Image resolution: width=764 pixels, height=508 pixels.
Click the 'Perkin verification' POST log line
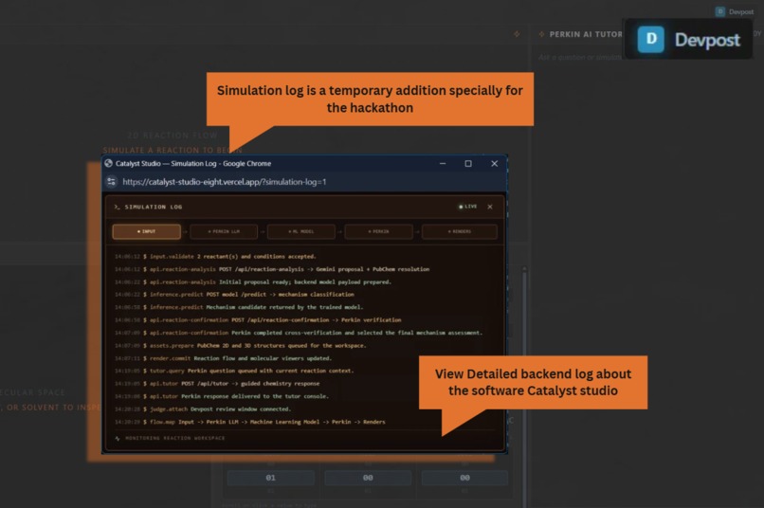(258, 320)
